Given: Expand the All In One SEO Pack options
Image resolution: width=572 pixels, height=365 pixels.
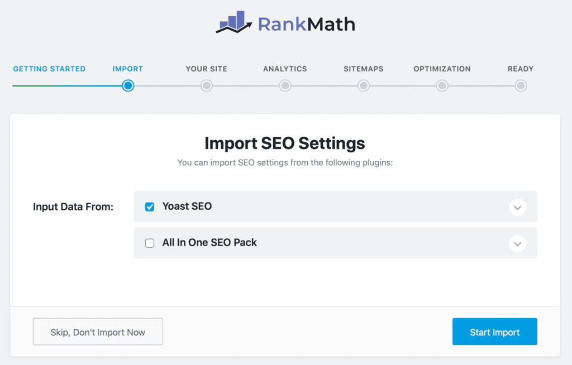Looking at the screenshot, I should point(517,243).
